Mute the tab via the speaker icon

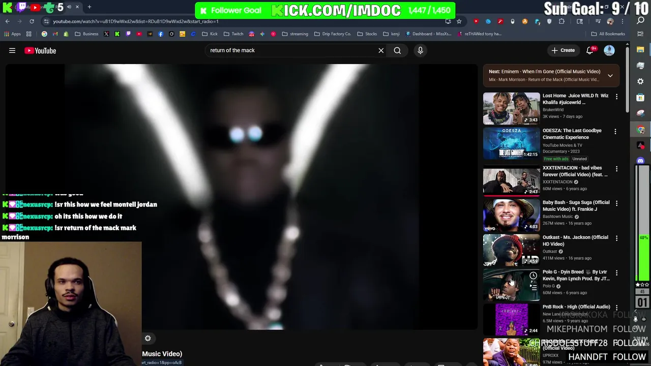pyautogui.click(x=69, y=7)
